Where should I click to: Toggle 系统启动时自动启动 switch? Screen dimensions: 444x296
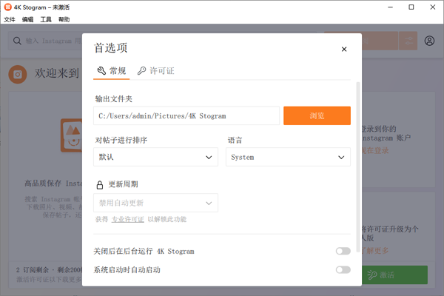(x=343, y=269)
